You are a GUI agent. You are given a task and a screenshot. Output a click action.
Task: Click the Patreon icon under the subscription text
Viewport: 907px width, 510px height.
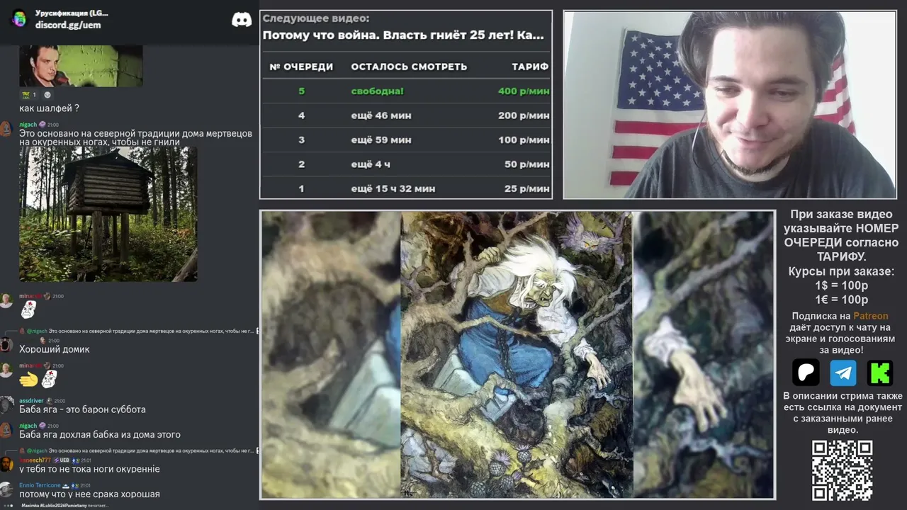806,373
